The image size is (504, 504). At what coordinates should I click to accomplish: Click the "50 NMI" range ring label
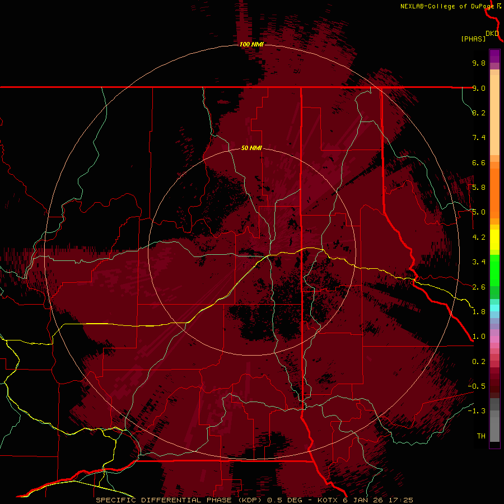coord(251,148)
